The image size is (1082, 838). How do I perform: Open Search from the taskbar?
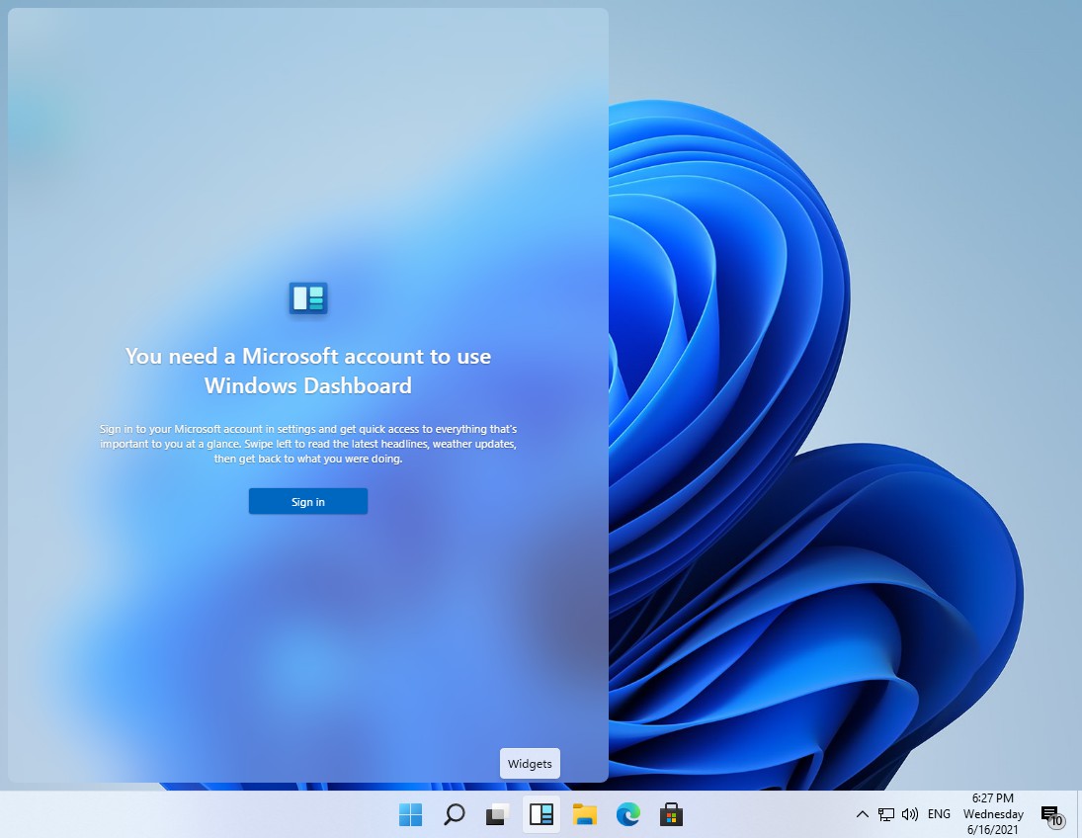click(x=455, y=814)
